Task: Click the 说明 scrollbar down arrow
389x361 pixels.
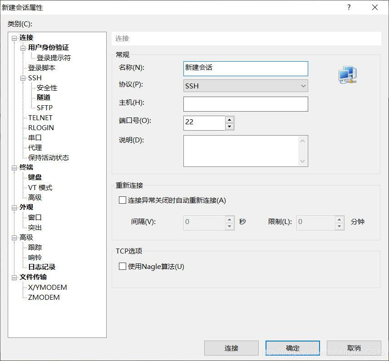Action: (x=302, y=161)
